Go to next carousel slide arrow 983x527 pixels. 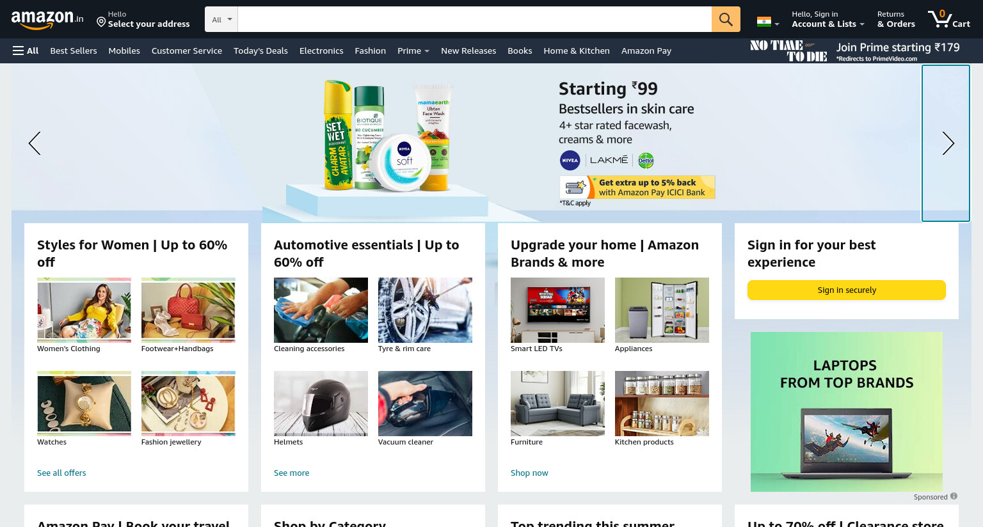(947, 143)
